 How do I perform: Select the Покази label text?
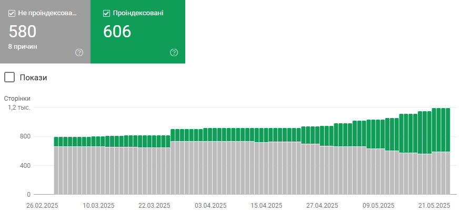pyautogui.click(x=34, y=78)
